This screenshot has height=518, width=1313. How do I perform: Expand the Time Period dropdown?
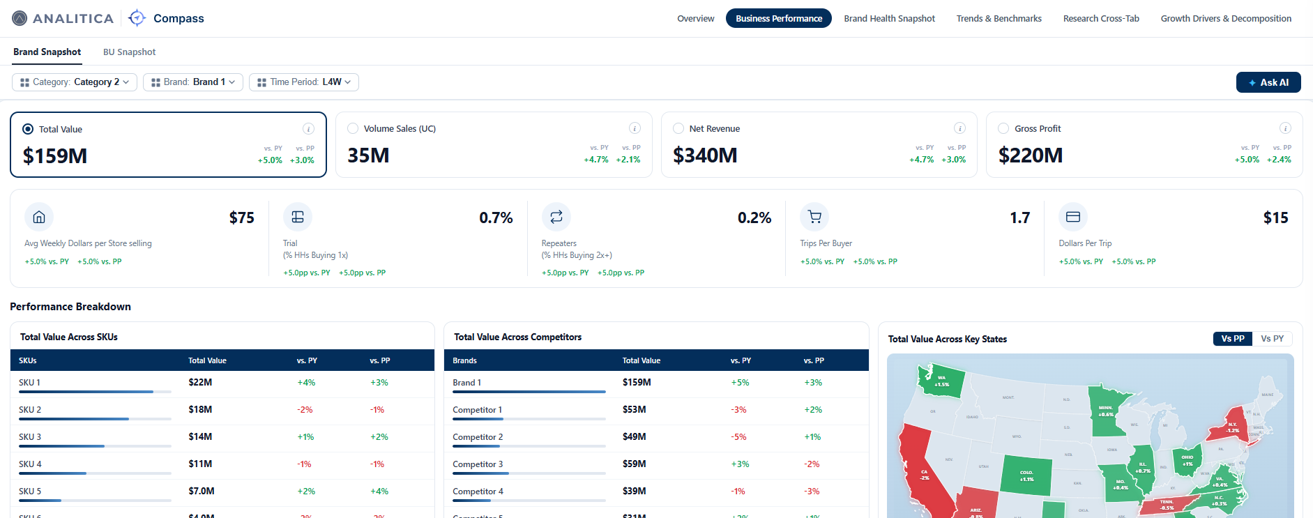click(304, 82)
